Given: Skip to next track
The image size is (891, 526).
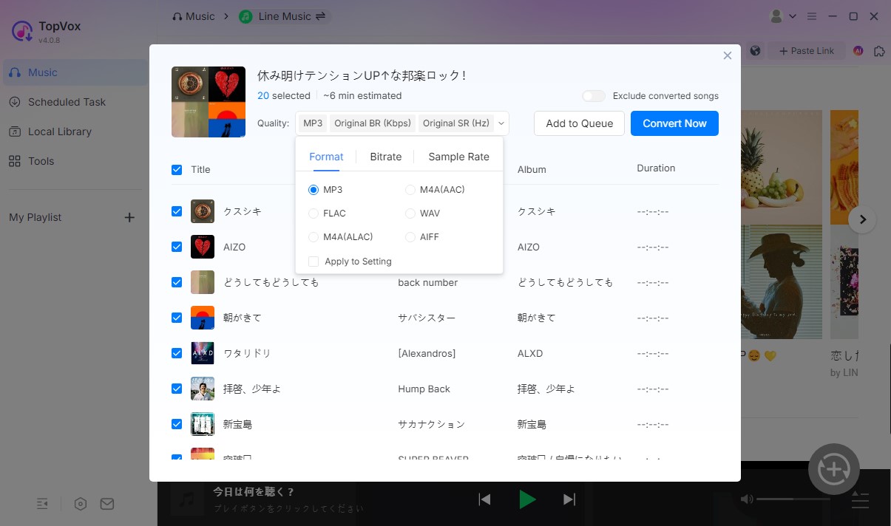Looking at the screenshot, I should [569, 499].
